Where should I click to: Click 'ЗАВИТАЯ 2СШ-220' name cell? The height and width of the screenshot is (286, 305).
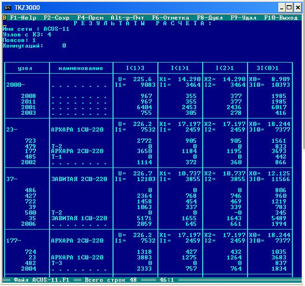pyautogui.click(x=79, y=179)
